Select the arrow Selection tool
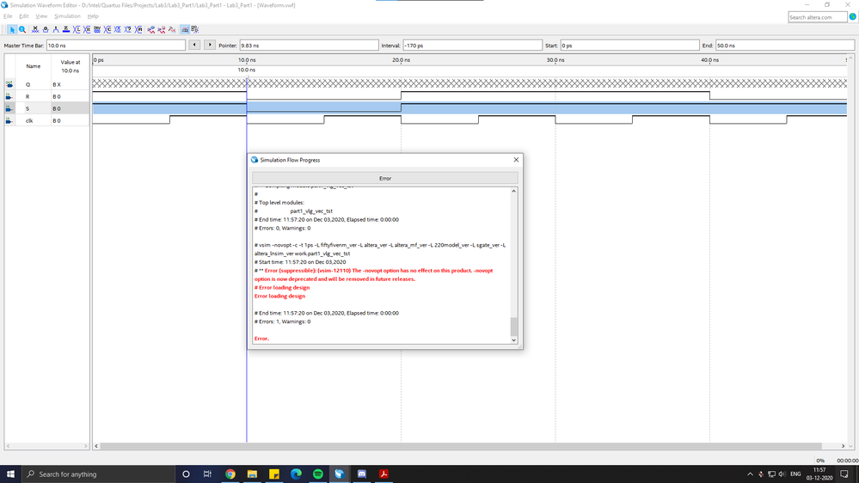Image resolution: width=859 pixels, height=483 pixels. (12, 29)
